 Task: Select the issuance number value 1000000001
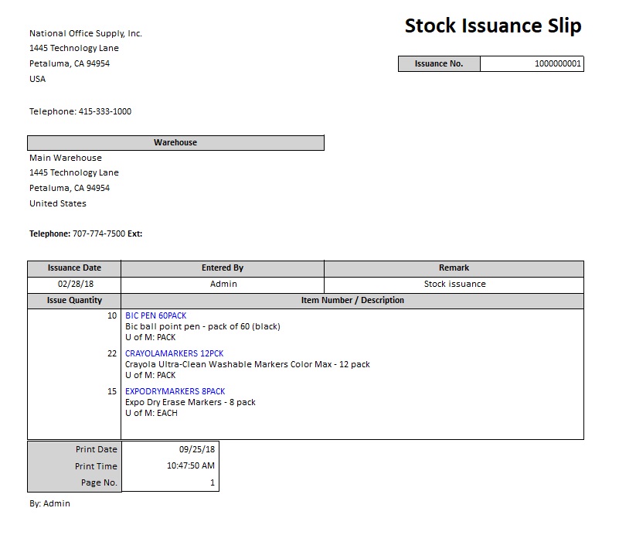click(558, 64)
